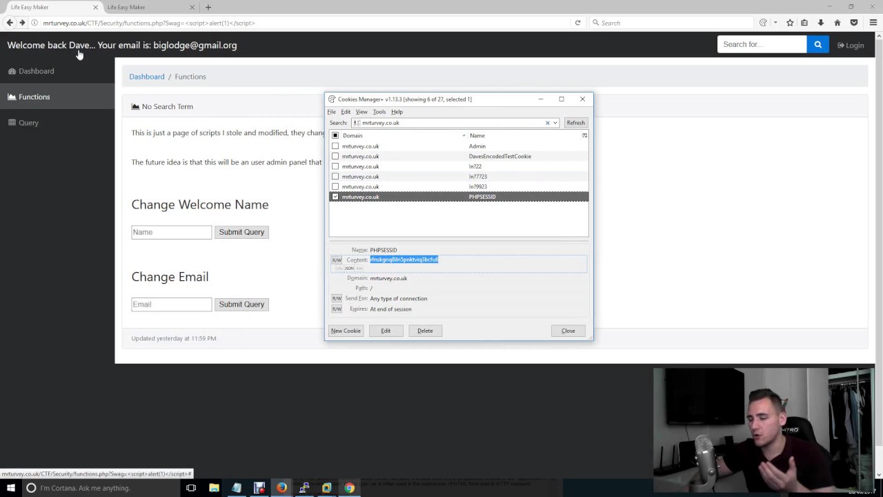Viewport: 883px width, 497px height.
Task: Open the Pocket icon
Action: [854, 23]
